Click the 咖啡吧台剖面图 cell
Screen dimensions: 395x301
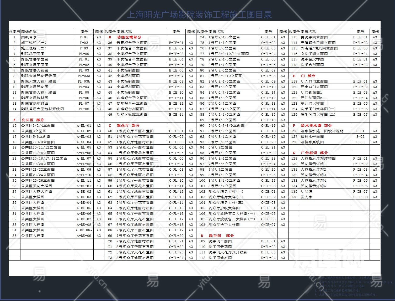tap(130, 109)
